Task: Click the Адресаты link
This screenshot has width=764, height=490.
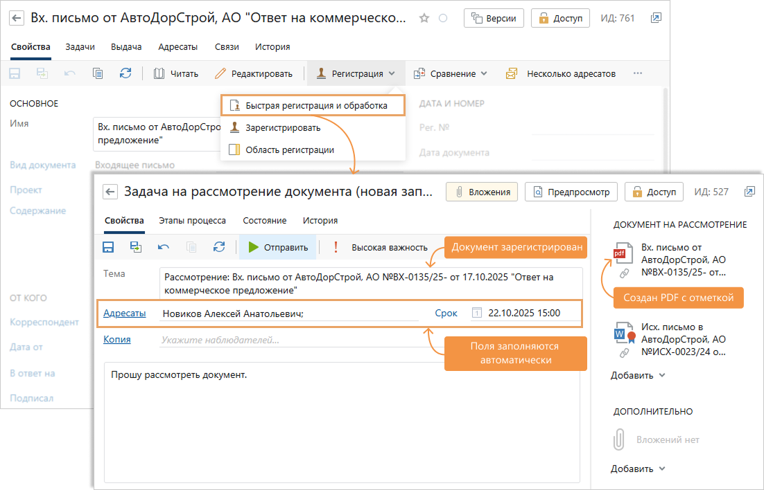Action: pyautogui.click(x=125, y=312)
